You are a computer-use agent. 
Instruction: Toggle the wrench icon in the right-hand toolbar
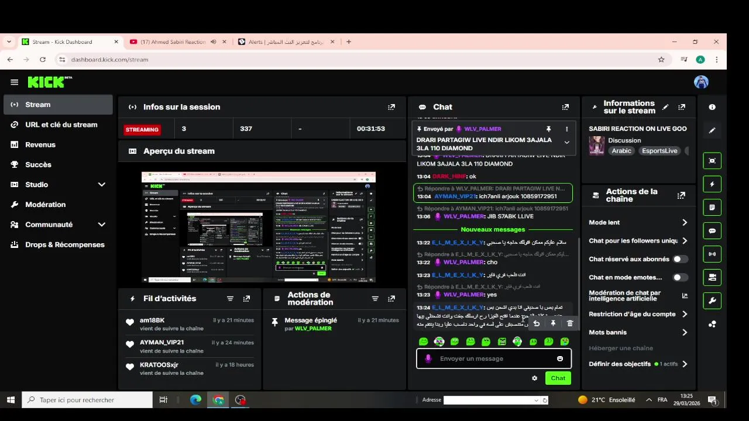(712, 301)
